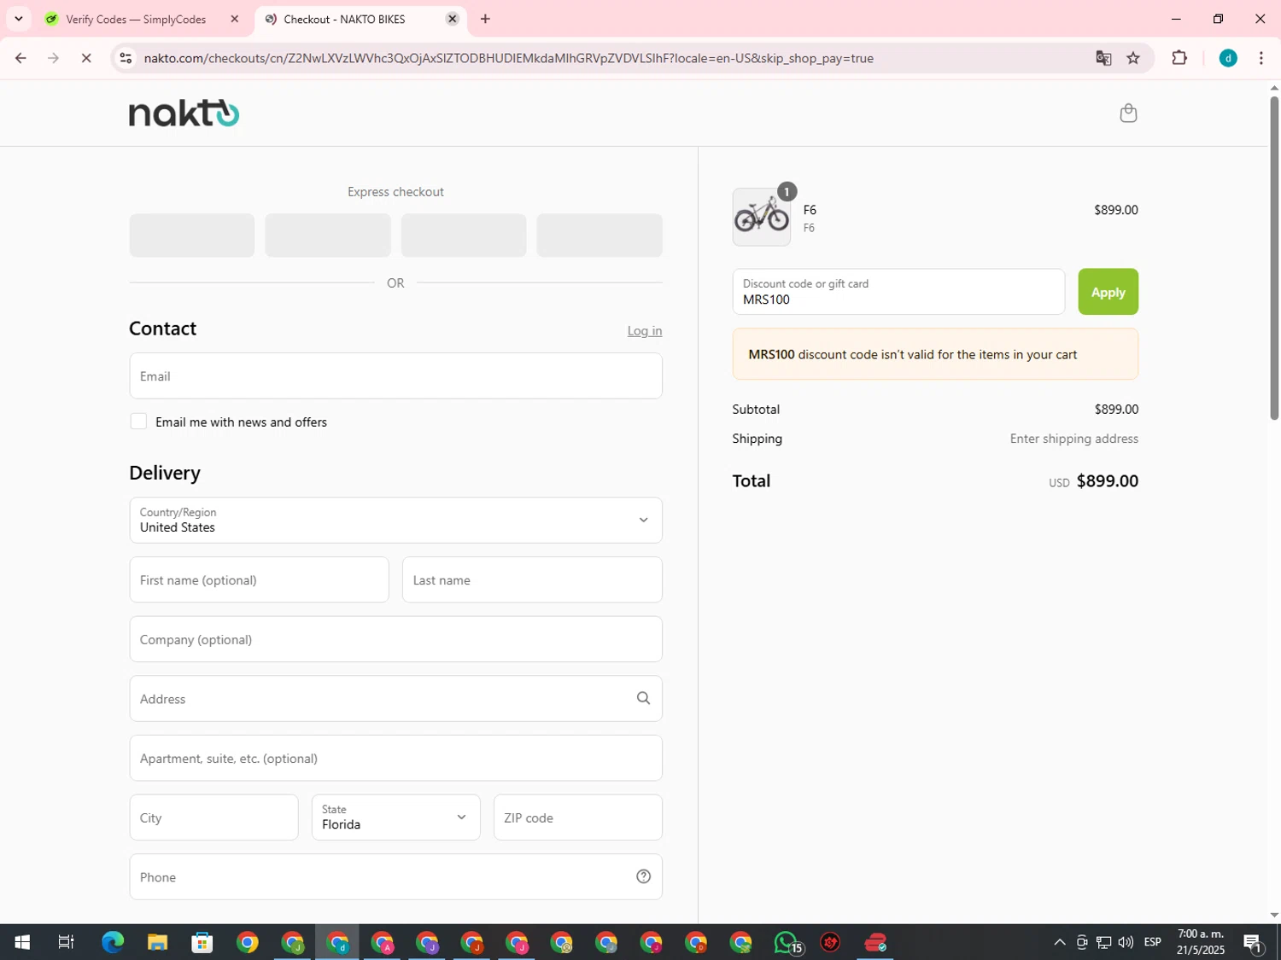Click the F6 bike product thumbnail
The image size is (1281, 960).
point(762,217)
